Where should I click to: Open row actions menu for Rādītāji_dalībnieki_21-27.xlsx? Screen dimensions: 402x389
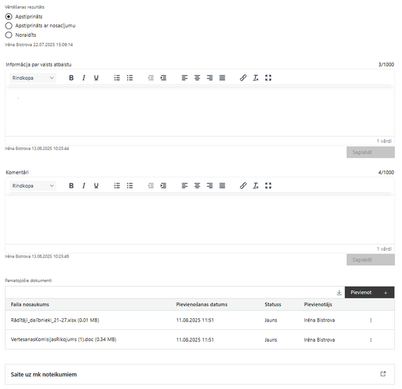pos(371,320)
